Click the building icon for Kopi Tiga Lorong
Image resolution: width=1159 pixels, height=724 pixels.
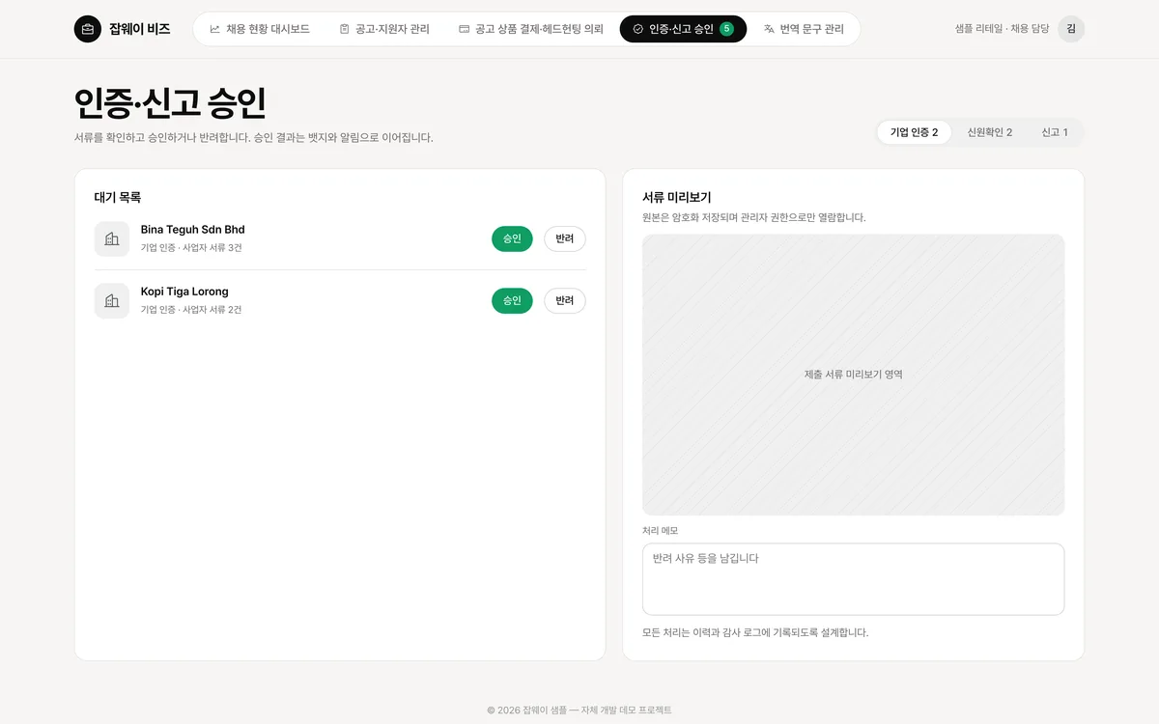click(112, 300)
